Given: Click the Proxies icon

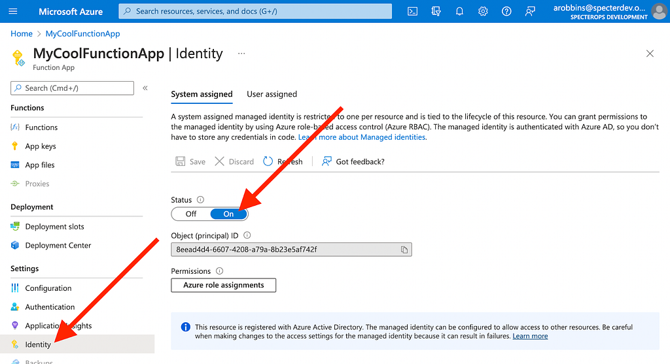Looking at the screenshot, I should (15, 184).
